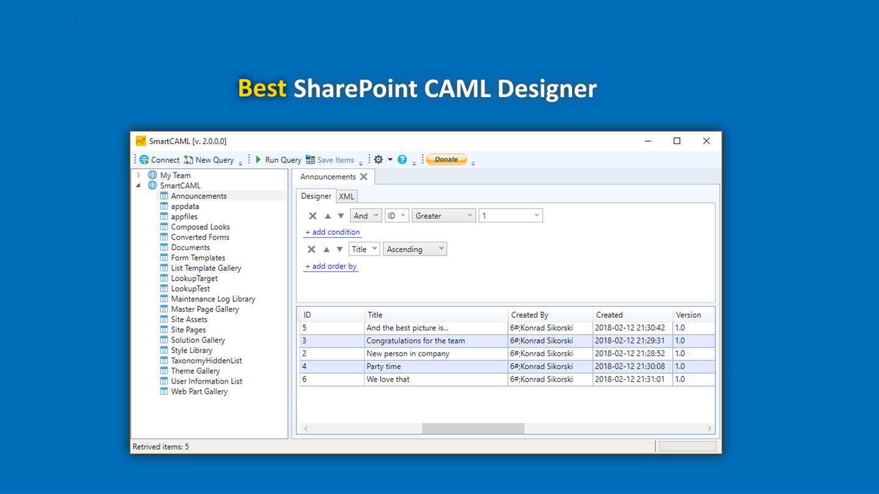Delete the Title order-by row
This screenshot has width=879, height=494.
click(311, 249)
